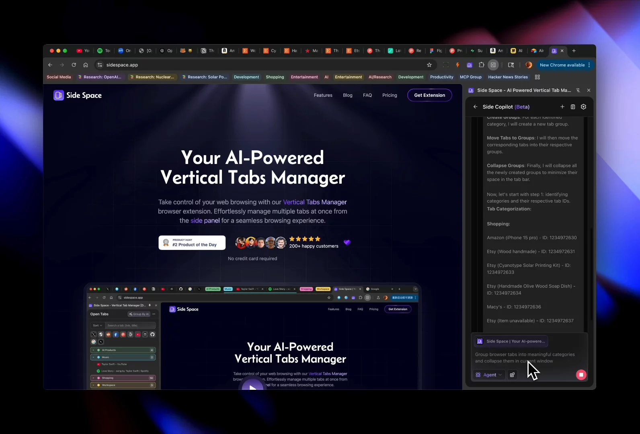Open Side Copilot settings gear
Screen dimensions: 640x434
[x=583, y=107]
